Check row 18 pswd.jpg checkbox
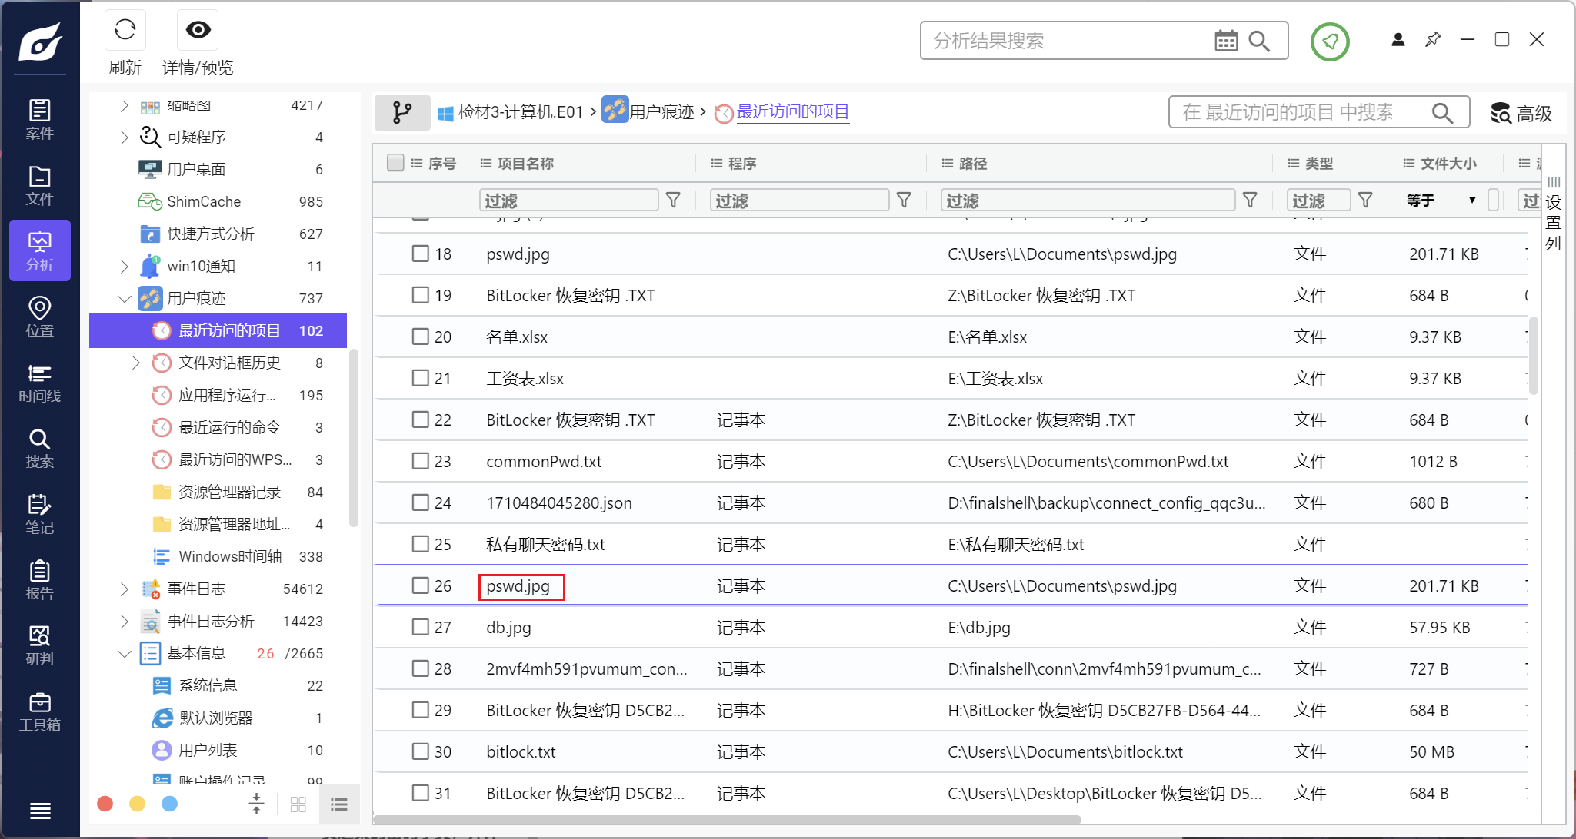Viewport: 1576px width, 839px height. tap(420, 254)
